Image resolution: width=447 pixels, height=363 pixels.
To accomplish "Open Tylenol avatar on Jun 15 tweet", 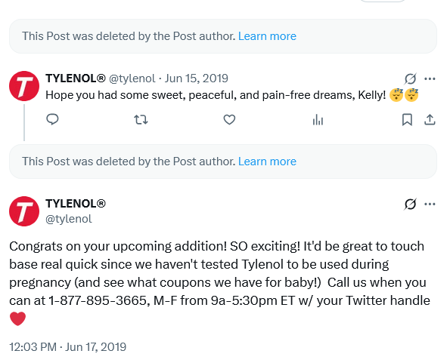I will [x=24, y=86].
